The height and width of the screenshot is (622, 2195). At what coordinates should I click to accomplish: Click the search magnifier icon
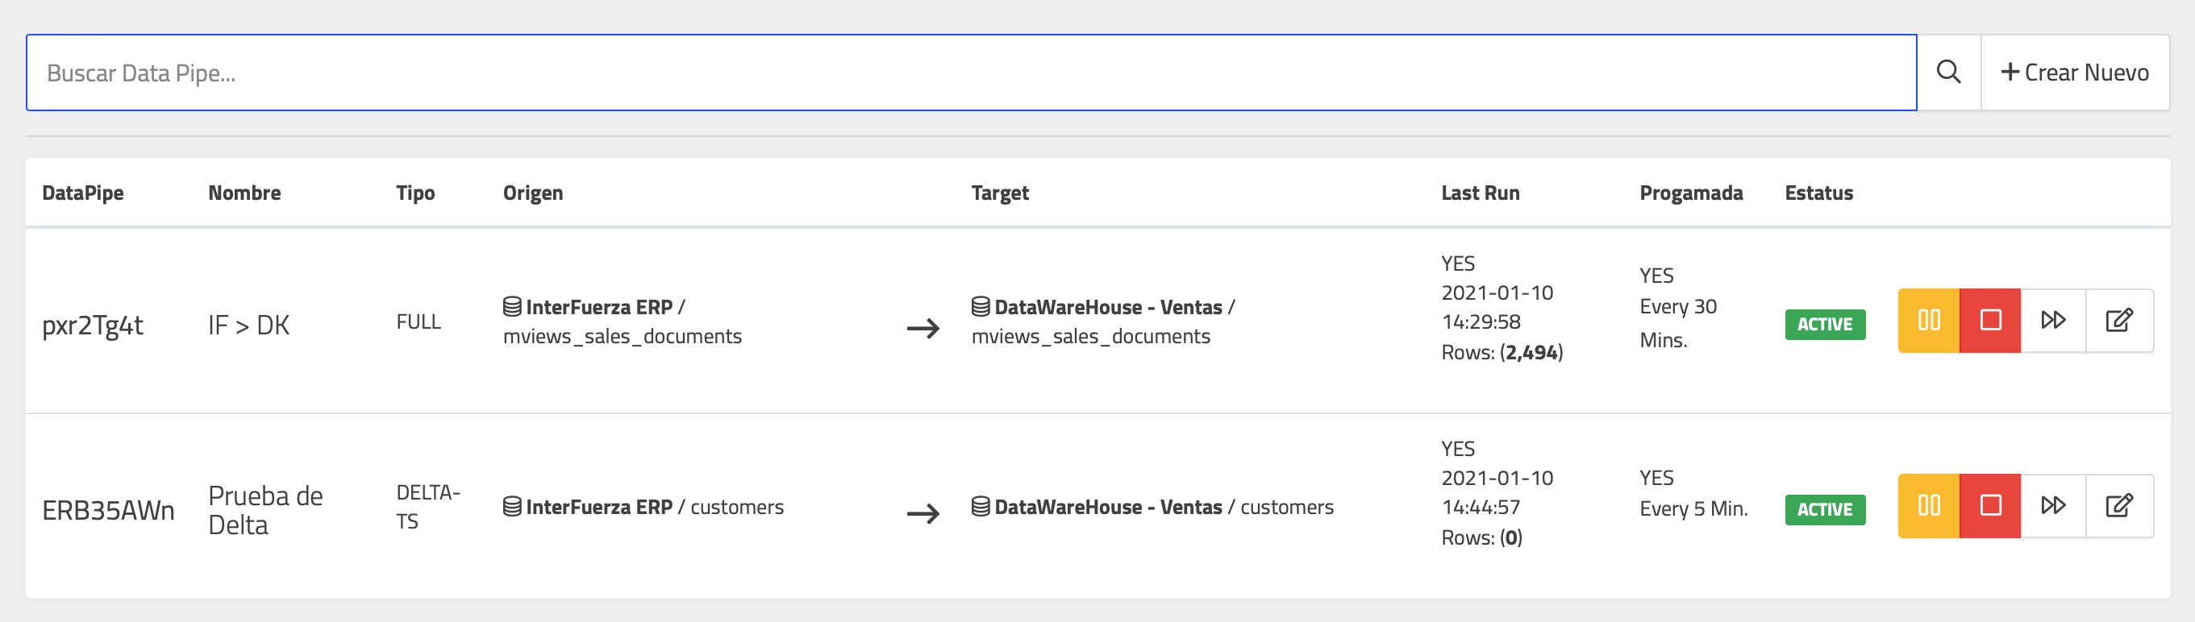1948,73
